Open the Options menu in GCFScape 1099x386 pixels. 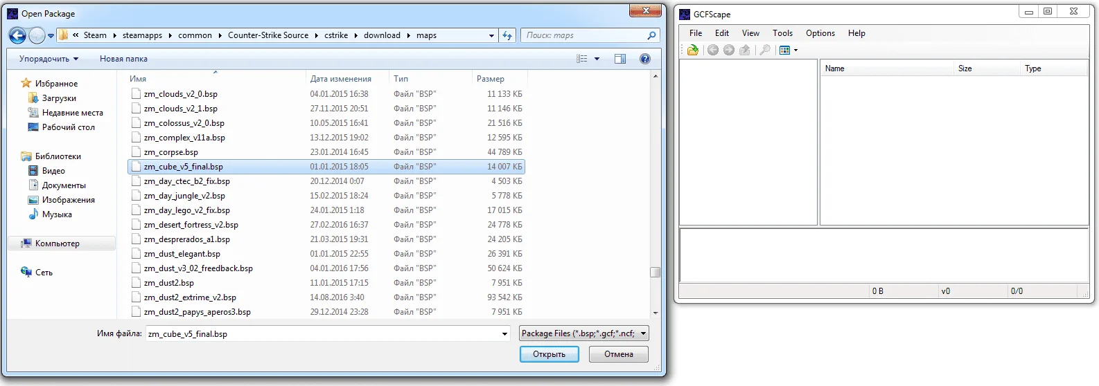pyautogui.click(x=820, y=33)
